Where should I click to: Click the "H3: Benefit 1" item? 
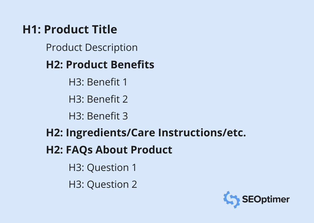click(98, 82)
